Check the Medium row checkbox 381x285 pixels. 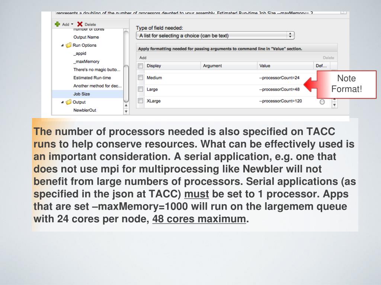click(140, 78)
